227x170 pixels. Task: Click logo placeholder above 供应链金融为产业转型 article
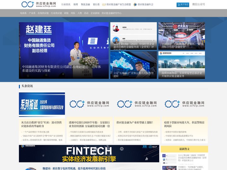(x=137, y=104)
